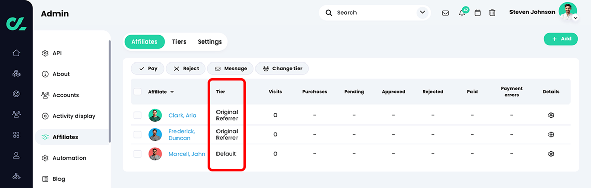
Task: Check the box for Frederick, Duncan
Action: tap(137, 134)
